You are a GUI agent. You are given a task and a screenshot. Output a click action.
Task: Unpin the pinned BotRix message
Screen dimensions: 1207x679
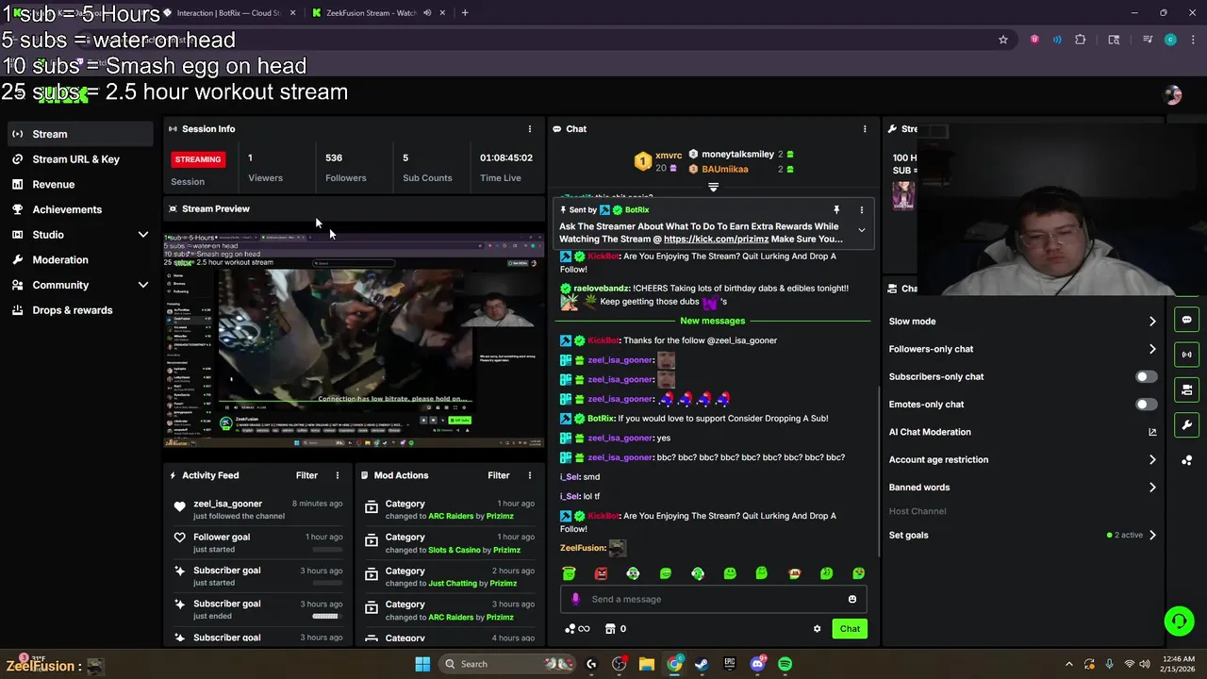[835, 210]
